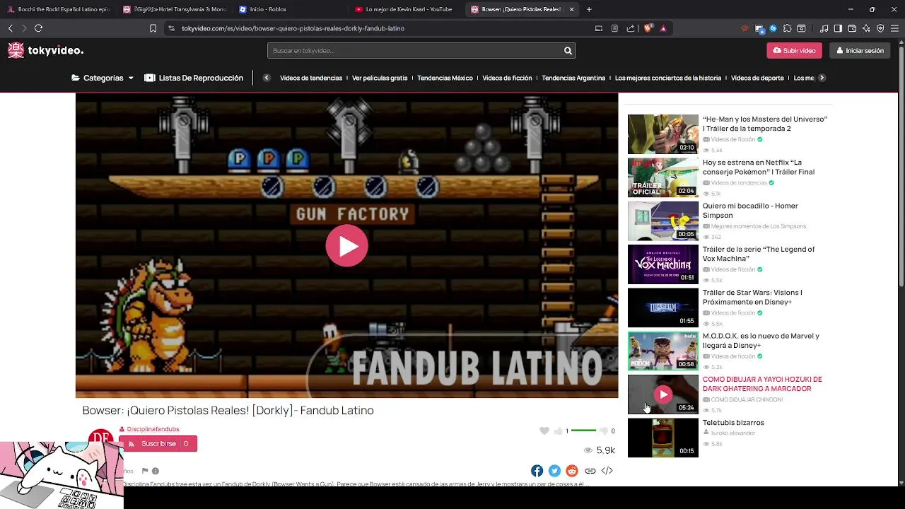Open 'Los mejores conciertos de la historia'
The image size is (905, 509).
coord(668,78)
